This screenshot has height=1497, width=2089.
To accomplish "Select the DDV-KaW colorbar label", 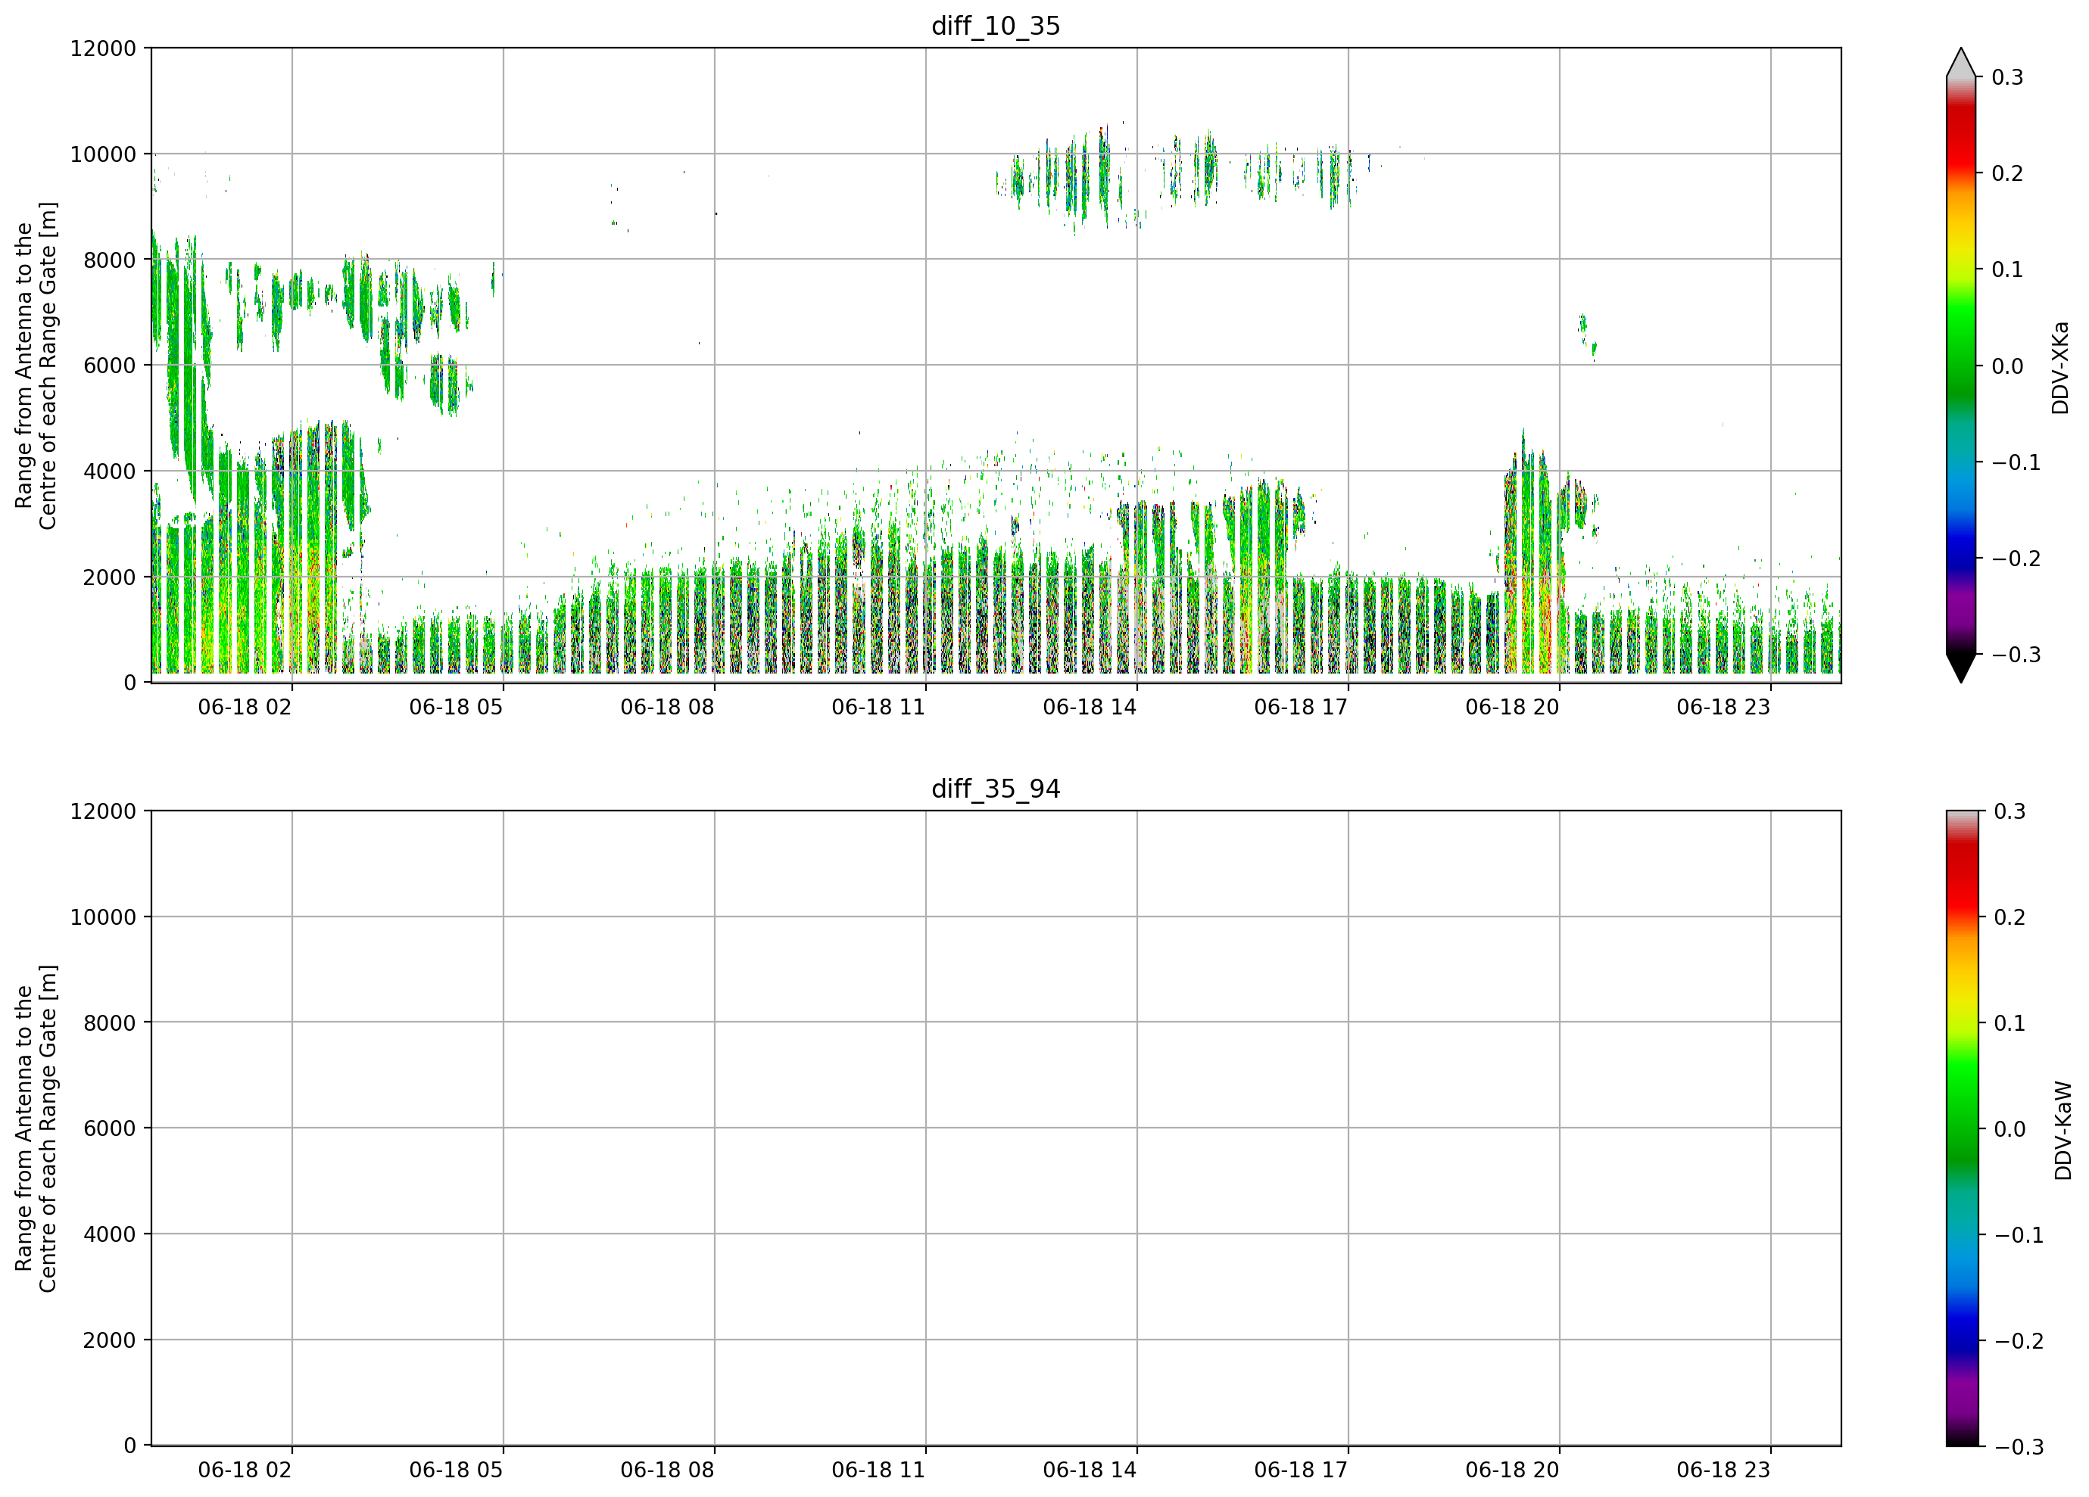I will tap(2063, 1130).
